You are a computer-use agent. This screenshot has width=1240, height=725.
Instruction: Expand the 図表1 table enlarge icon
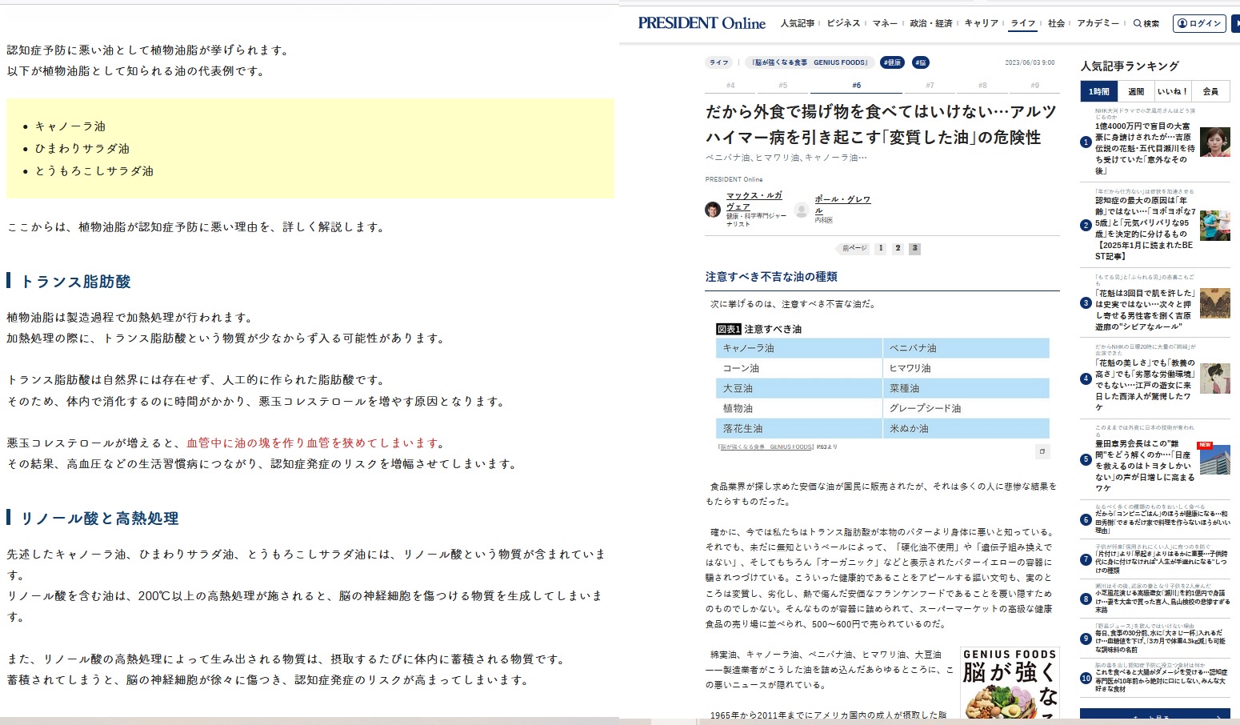[1042, 451]
